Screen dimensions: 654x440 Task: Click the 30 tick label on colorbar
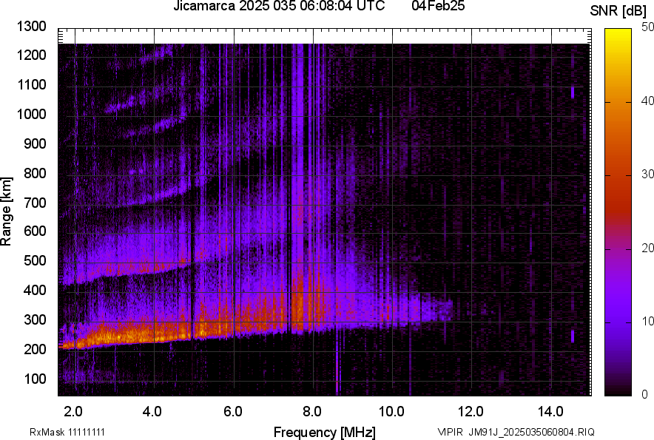648,175
